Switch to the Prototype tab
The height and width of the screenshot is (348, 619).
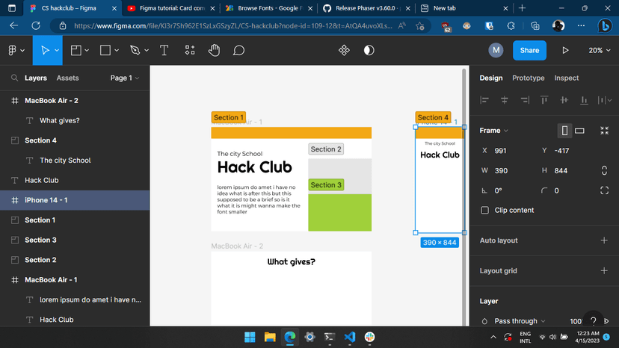[528, 78]
